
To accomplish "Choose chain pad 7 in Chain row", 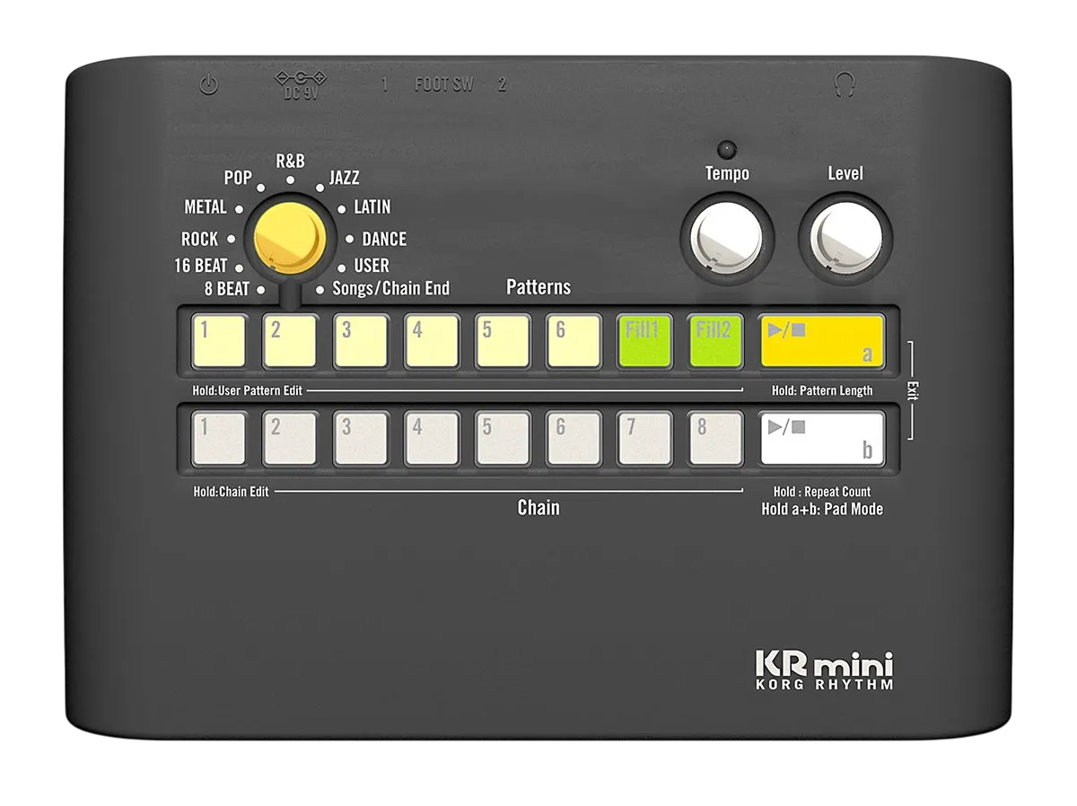I will coord(644,438).
